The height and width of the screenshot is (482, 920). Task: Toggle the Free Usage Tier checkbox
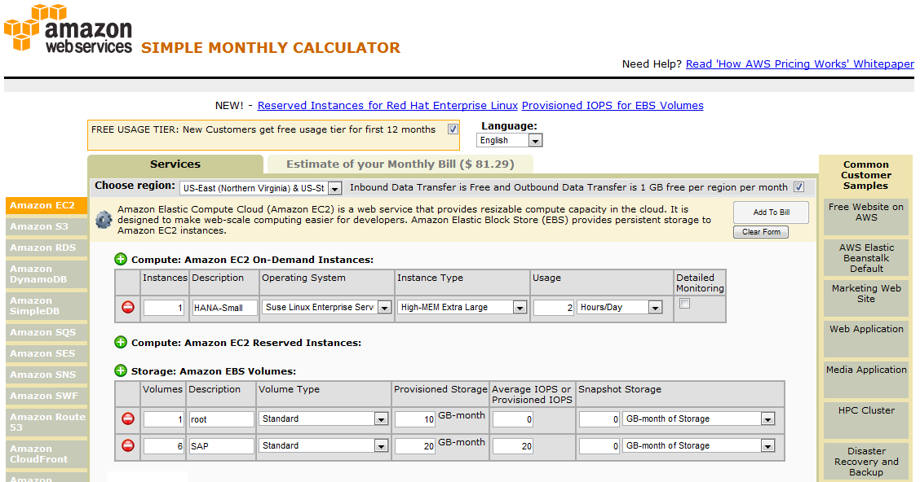point(453,129)
